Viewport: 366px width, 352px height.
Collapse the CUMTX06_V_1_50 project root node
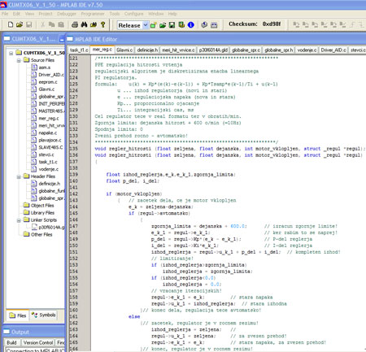point(11,53)
